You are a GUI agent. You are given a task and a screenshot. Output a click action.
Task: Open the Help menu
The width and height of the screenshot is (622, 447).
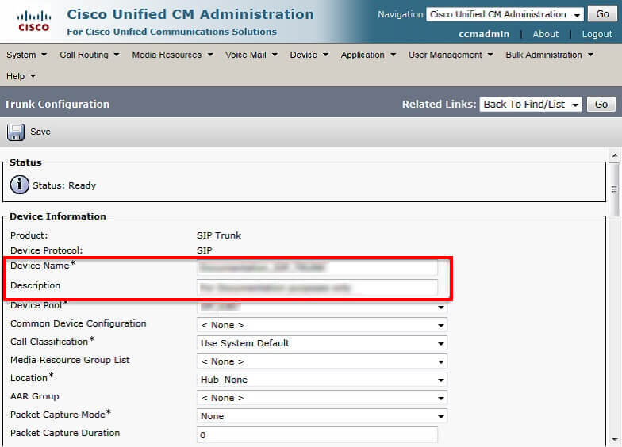point(21,76)
